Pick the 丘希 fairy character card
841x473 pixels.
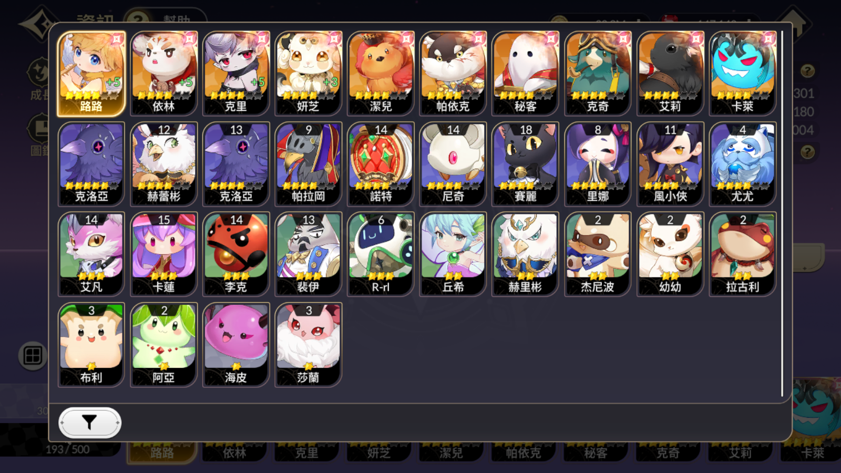click(453, 254)
